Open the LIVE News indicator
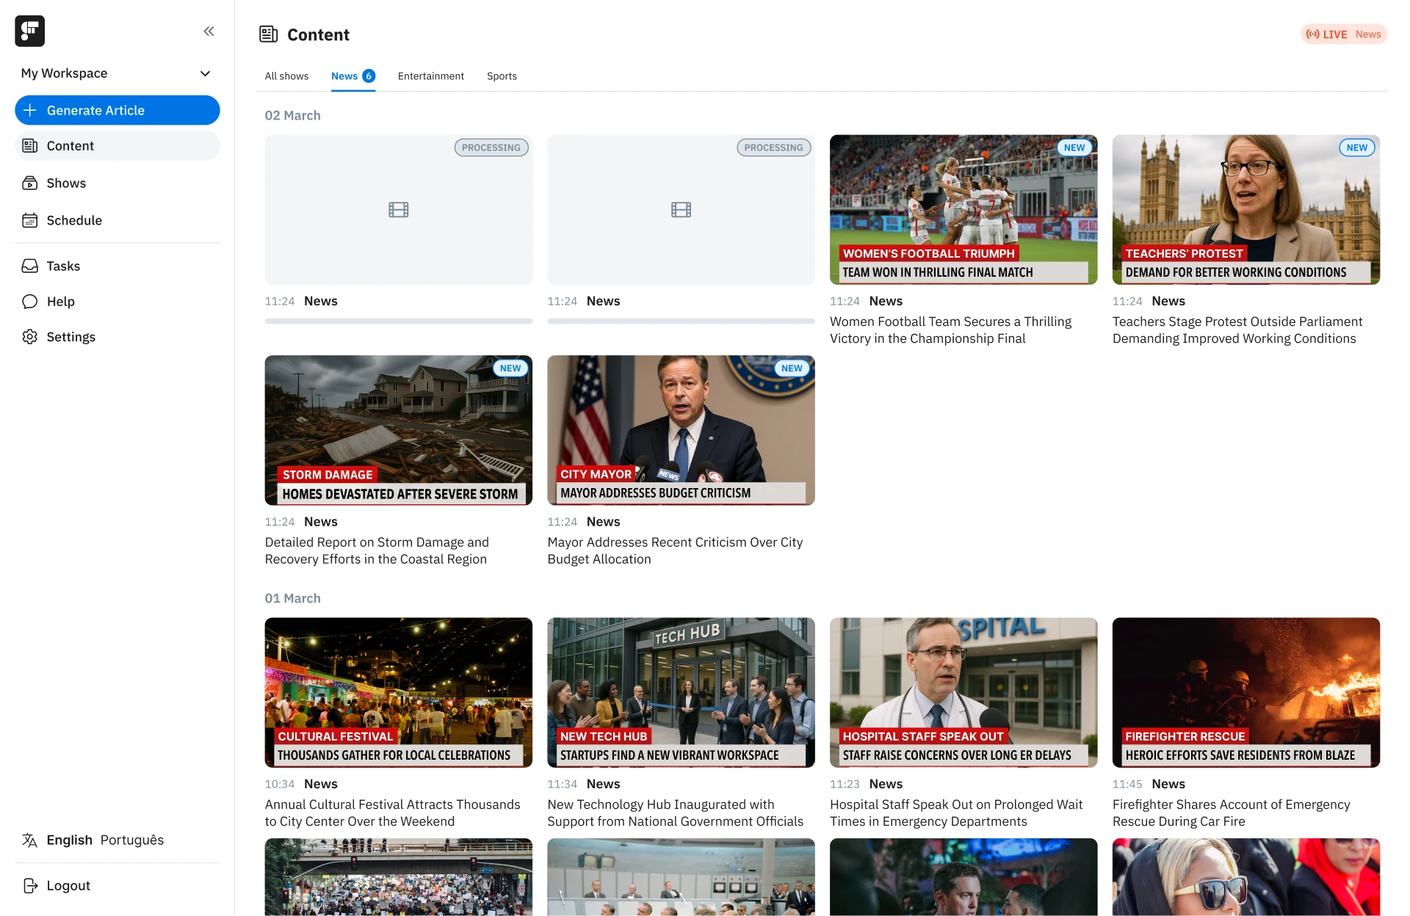Screen dimensions: 1410x916 pos(1343,34)
